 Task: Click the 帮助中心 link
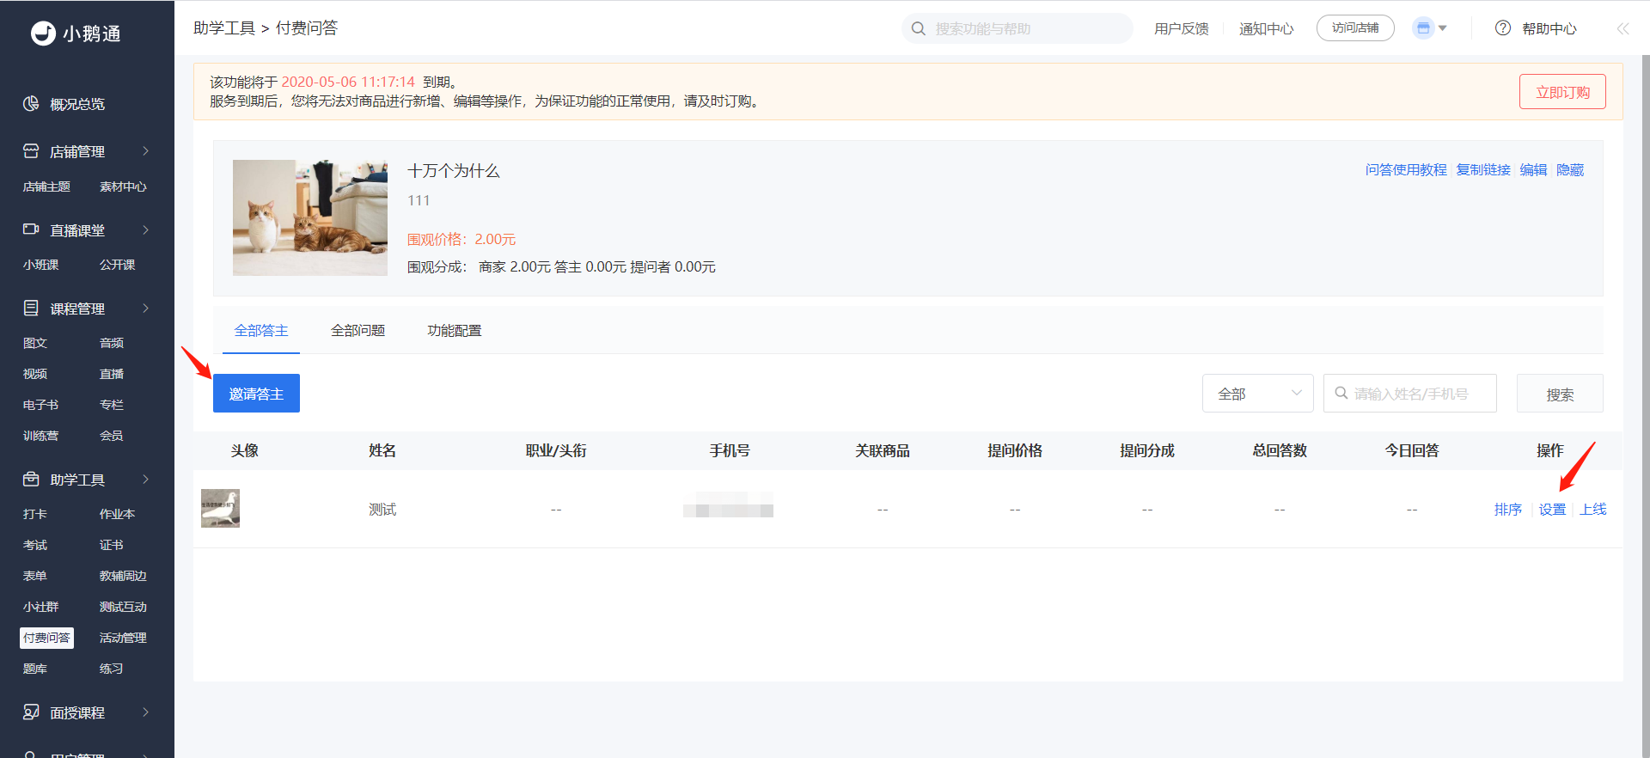[1549, 28]
